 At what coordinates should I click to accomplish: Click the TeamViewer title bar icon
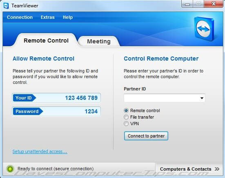[6, 6]
